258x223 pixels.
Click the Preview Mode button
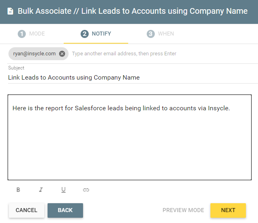183,210
